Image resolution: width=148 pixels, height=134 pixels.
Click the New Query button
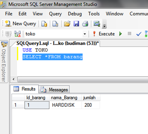(20, 24)
